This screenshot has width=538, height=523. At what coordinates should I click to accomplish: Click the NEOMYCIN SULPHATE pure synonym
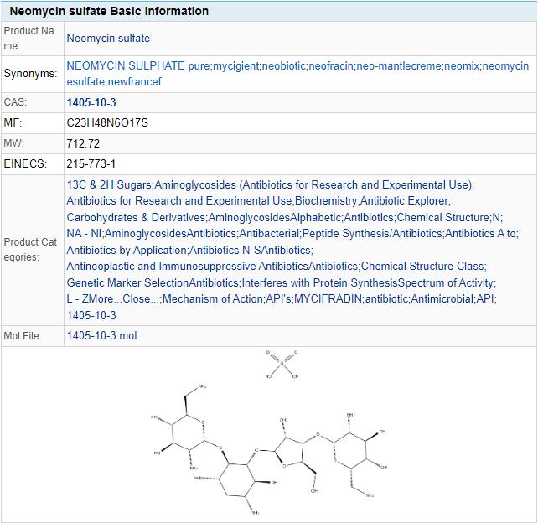click(137, 66)
